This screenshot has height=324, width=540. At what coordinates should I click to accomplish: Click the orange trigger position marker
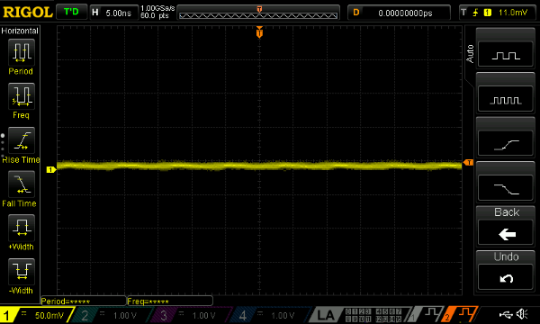click(259, 32)
